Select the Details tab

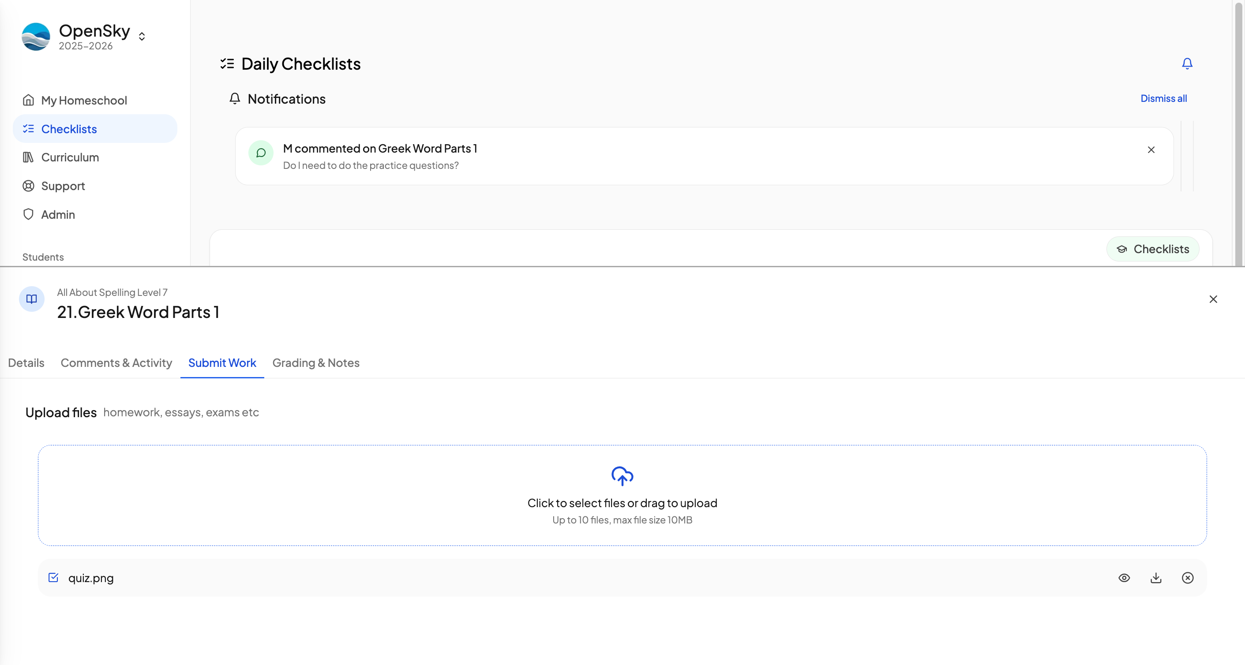(26, 362)
